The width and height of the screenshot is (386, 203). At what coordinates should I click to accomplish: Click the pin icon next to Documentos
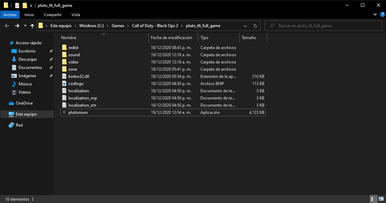(51, 68)
